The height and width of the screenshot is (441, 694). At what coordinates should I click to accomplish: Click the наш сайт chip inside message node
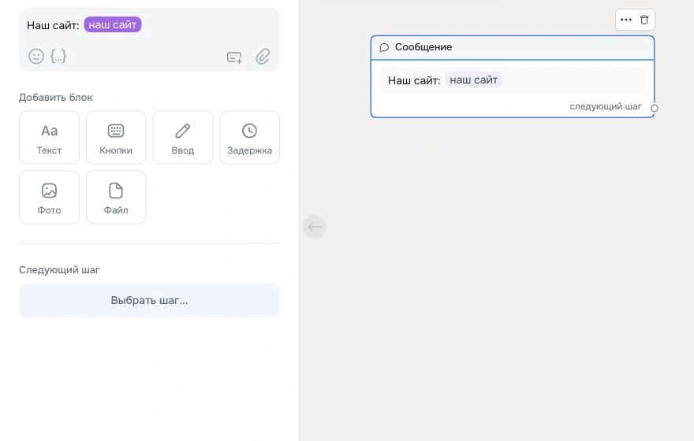coord(474,80)
